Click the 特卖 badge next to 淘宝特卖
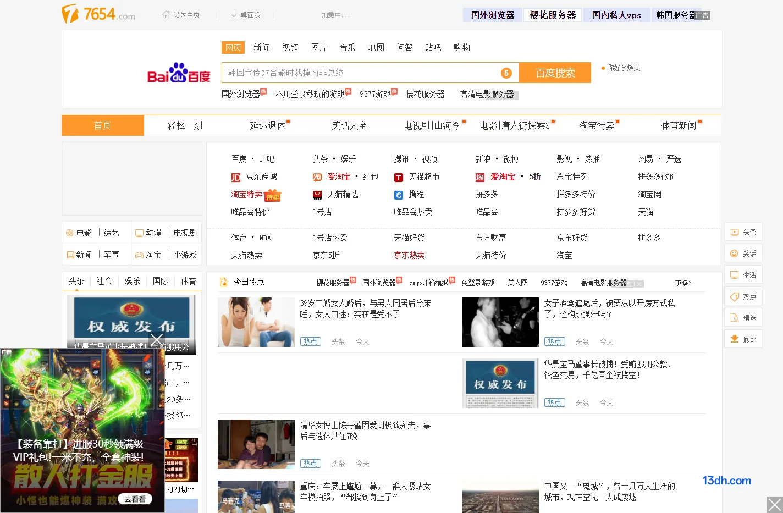783x513 pixels. tap(273, 196)
